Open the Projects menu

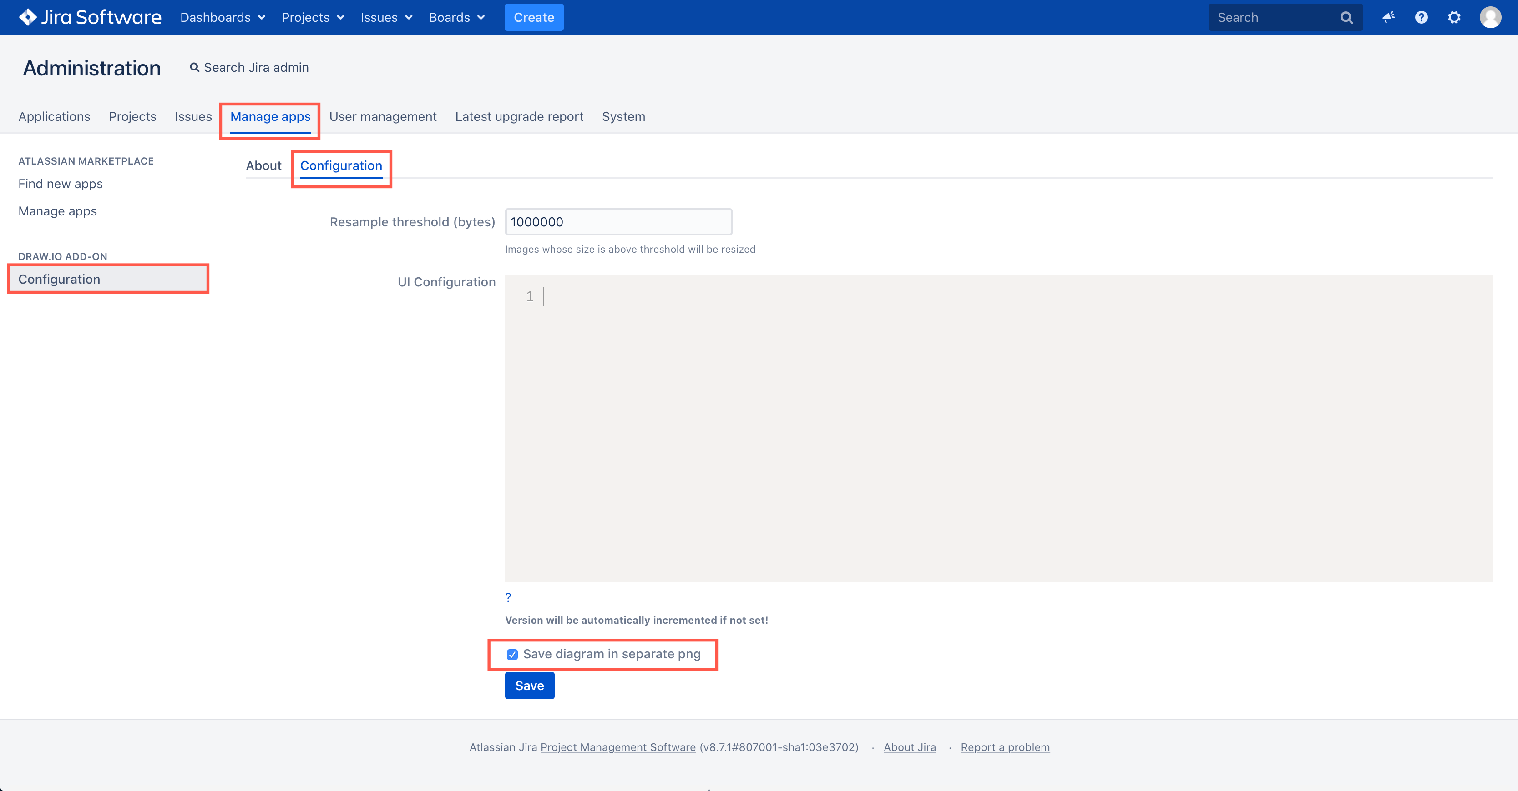click(x=313, y=17)
